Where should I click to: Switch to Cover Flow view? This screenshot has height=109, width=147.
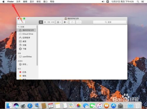[x=53, y=22]
